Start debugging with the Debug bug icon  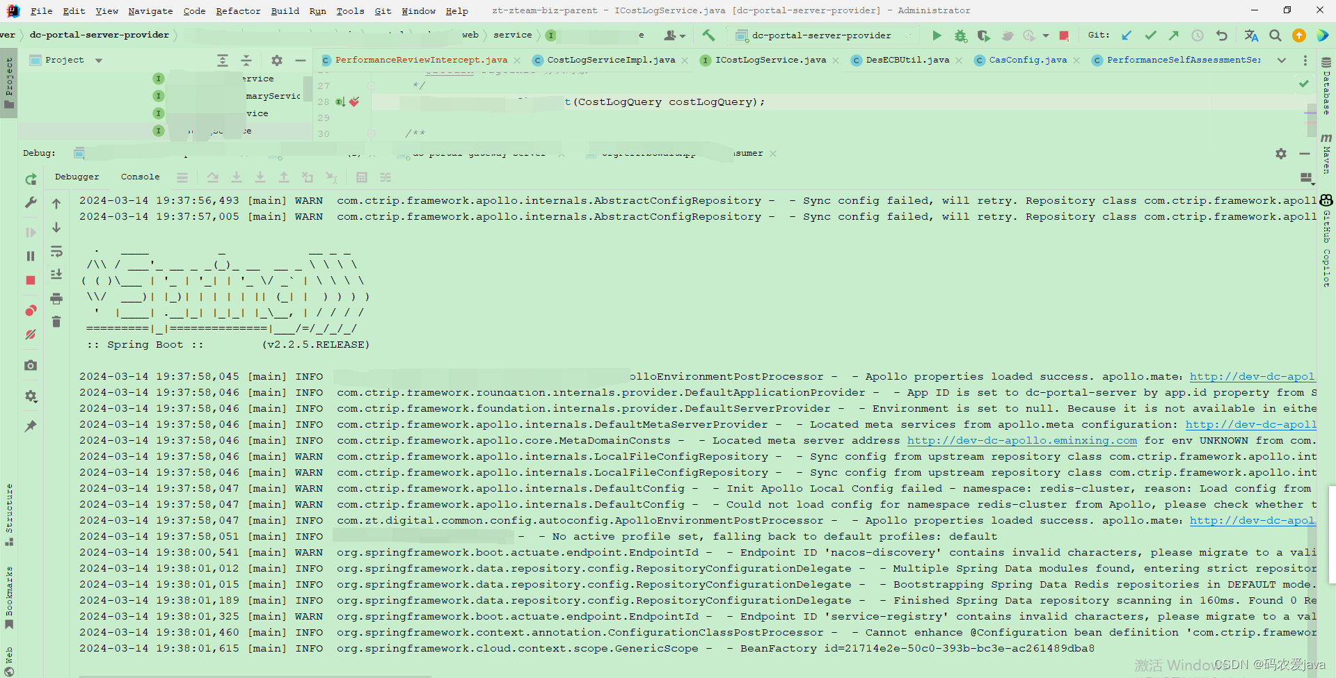[960, 35]
